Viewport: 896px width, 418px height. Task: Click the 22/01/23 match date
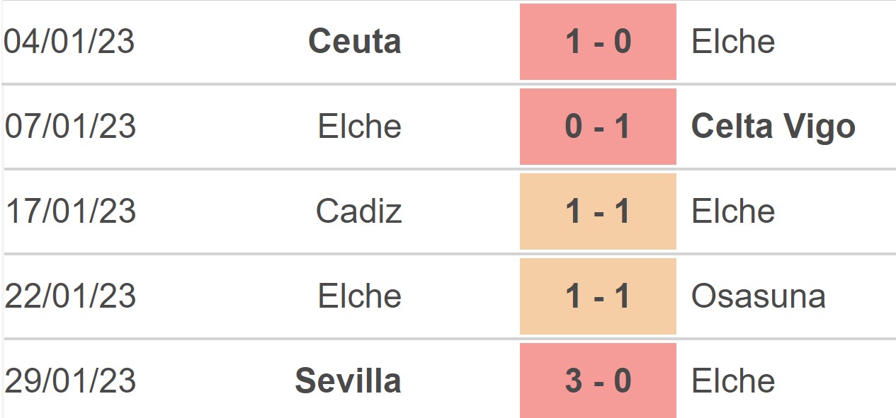point(70,296)
